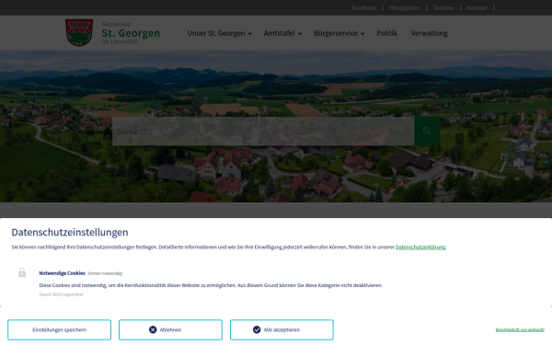Click the lock icon beside Notwendige Cookies
This screenshot has width=552, height=345.
[22, 272]
